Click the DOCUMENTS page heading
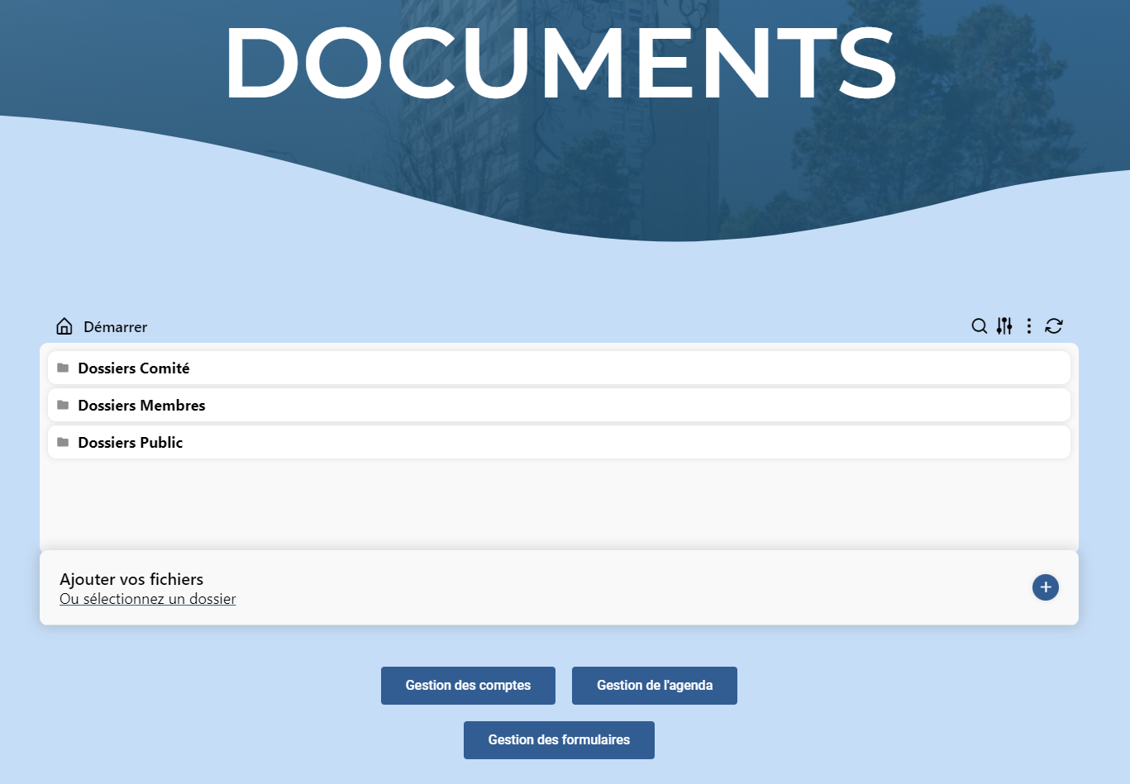 tap(560, 64)
